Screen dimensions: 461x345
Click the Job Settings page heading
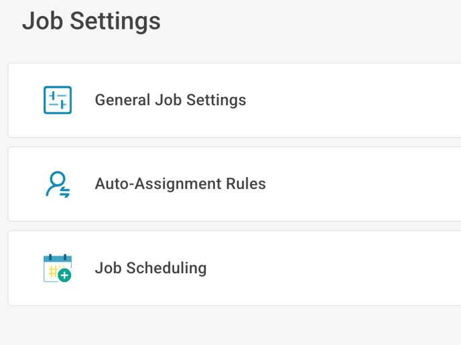(x=91, y=21)
